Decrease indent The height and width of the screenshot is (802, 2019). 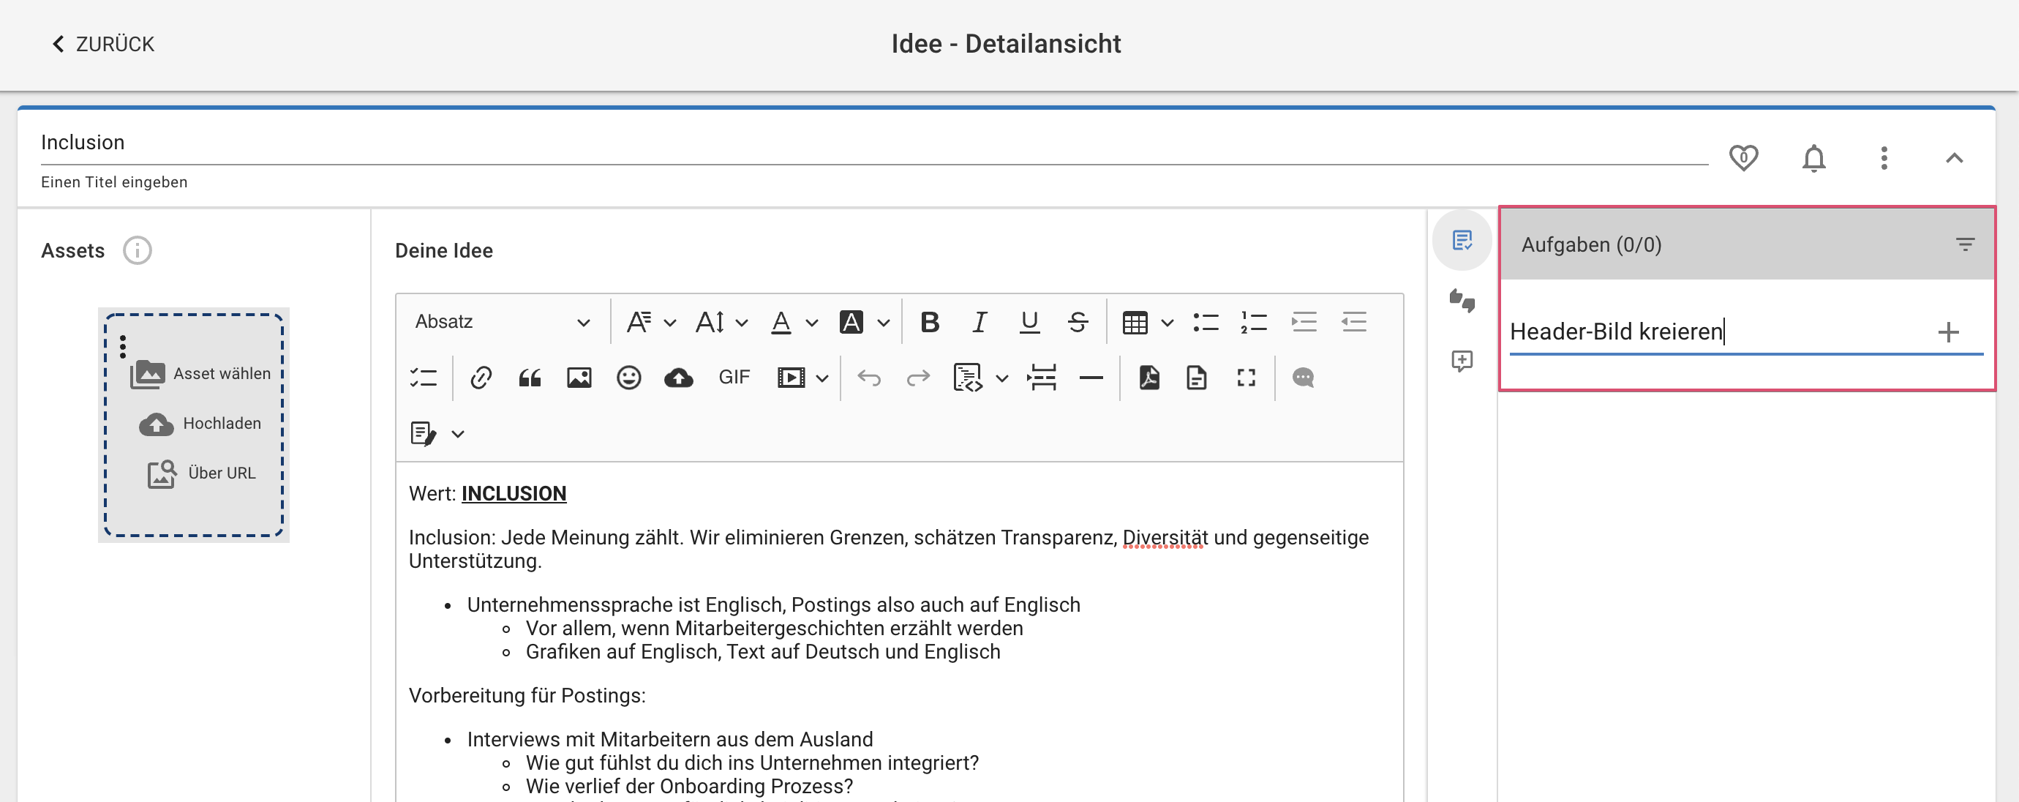[1353, 321]
